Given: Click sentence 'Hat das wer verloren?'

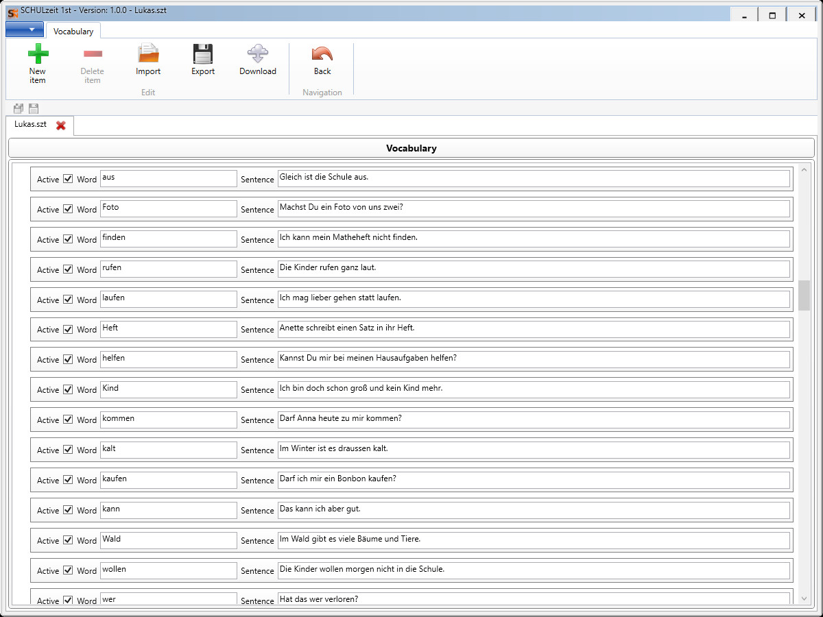Looking at the screenshot, I should [x=534, y=598].
